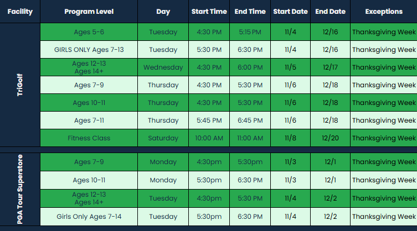Click the TriGolf facility label
417x231 pixels.
20,85
